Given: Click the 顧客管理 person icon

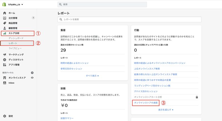Looking at the screenshot, I should (x=4, y=28).
